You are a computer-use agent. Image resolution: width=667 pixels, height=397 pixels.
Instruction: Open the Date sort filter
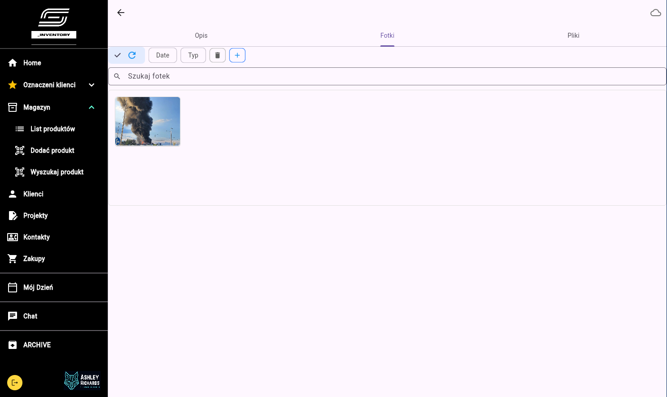[162, 55]
